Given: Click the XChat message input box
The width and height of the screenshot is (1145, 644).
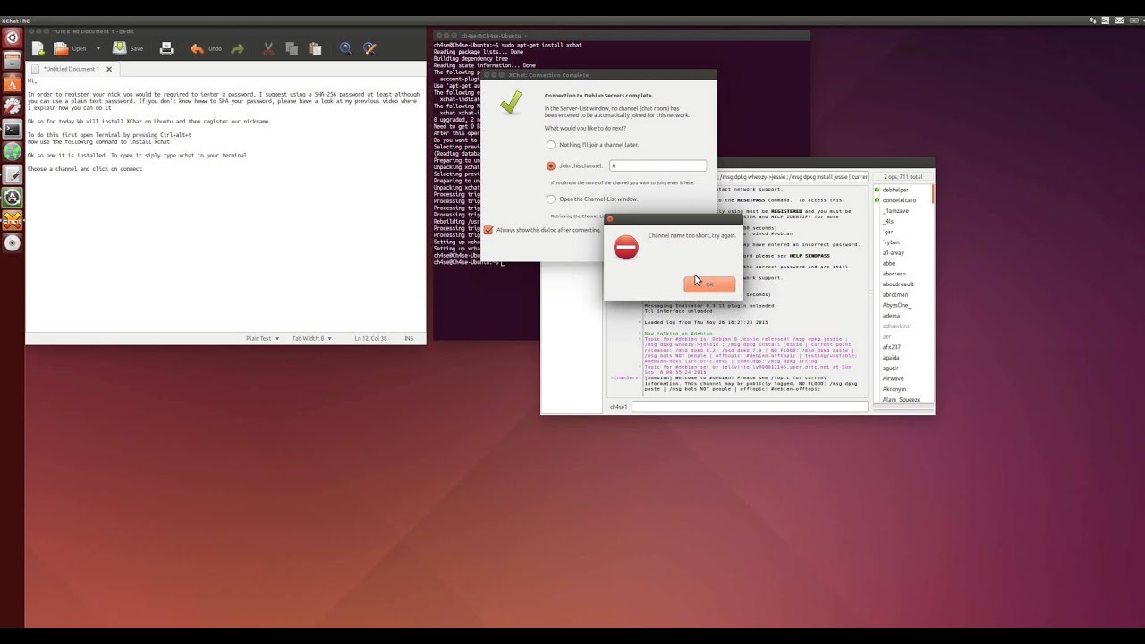Looking at the screenshot, I should (x=750, y=407).
